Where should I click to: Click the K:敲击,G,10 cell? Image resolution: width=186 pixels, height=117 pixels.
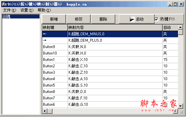115,104
